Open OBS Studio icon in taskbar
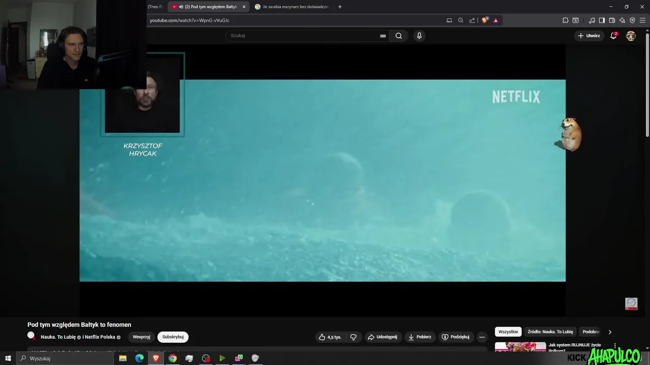Image resolution: width=650 pixels, height=365 pixels. coord(206,358)
